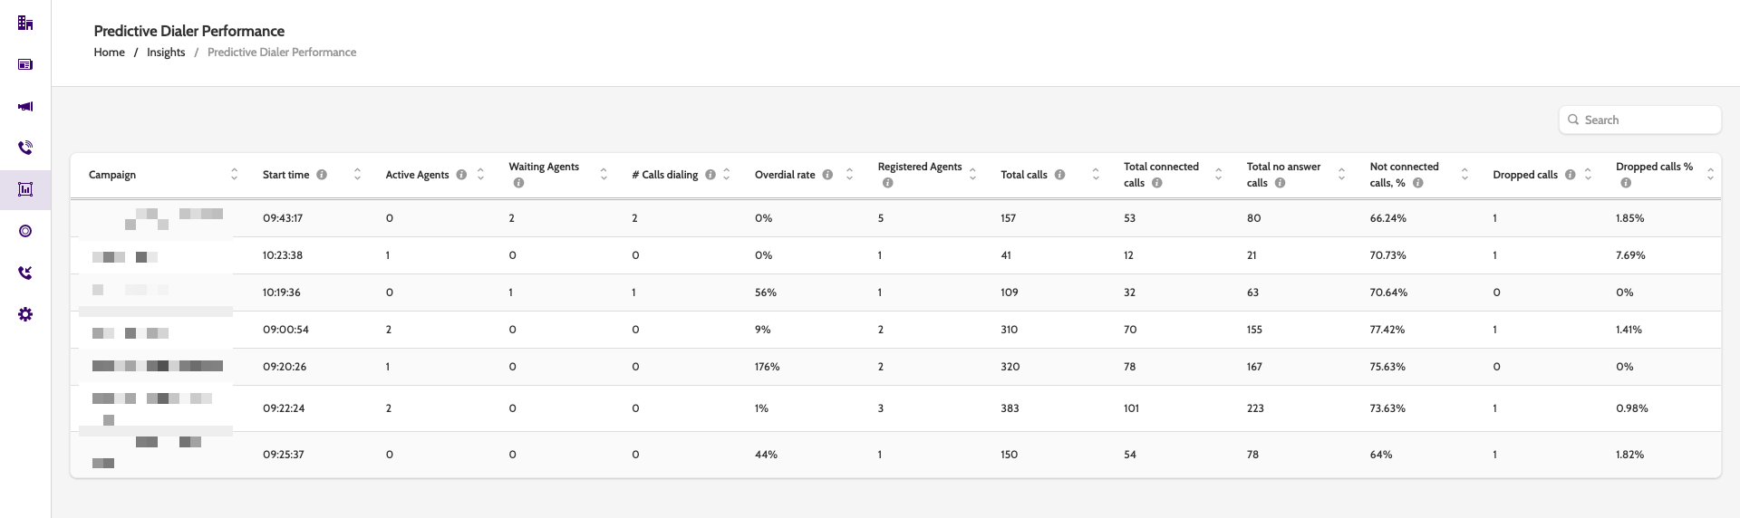
Task: Click info icon for Not connected calls, %
Action: click(x=1418, y=183)
